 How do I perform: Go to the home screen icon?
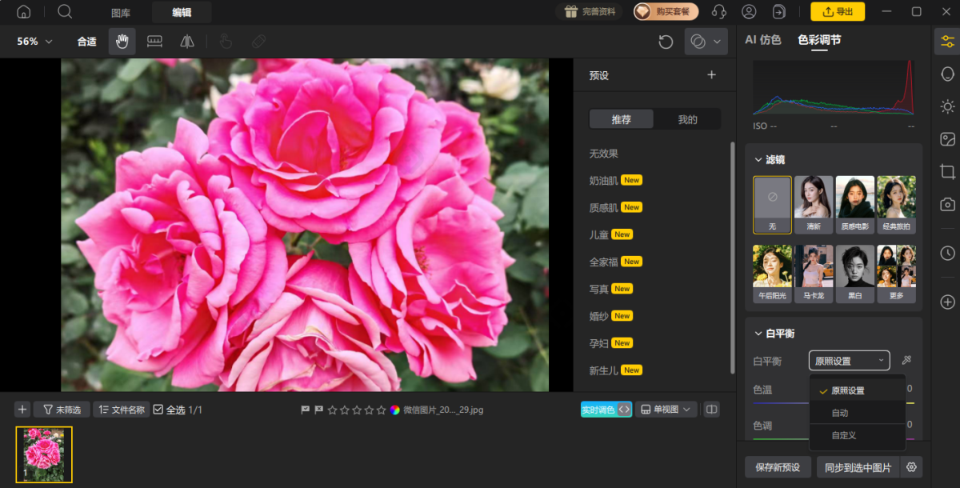click(23, 12)
